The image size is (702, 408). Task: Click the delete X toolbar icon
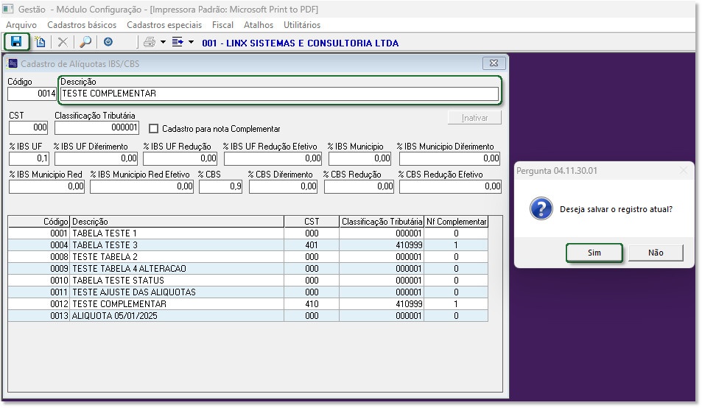tap(63, 42)
